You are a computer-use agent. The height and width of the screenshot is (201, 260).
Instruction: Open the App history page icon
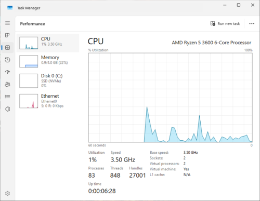tap(7, 60)
